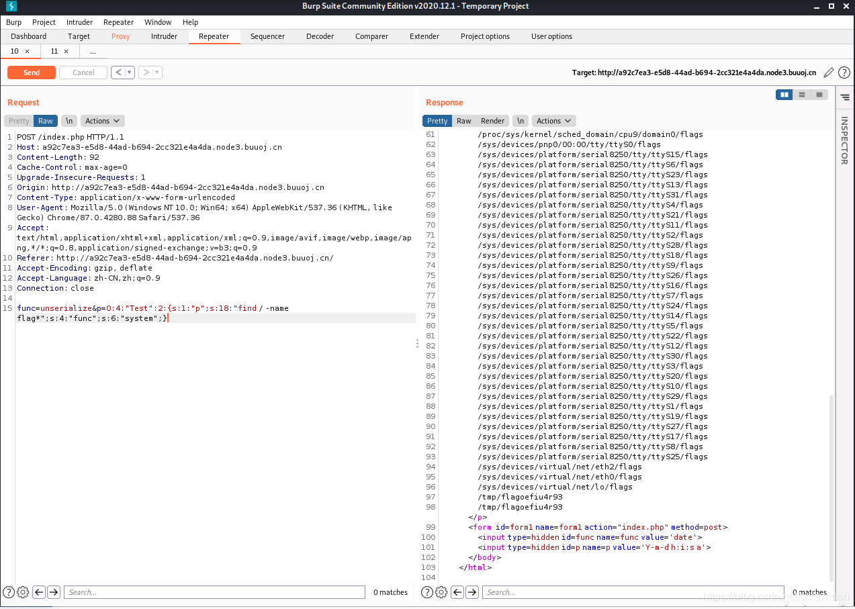Click the Burp Suite logo icon in title bar

click(x=10, y=6)
